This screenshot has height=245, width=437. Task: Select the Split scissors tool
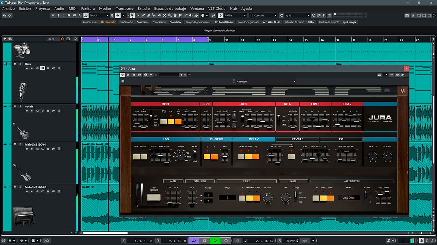(154, 15)
